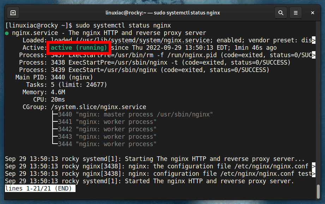Click the green 'active (running)' status text
This screenshot has width=325, height=204.
tap(79, 48)
